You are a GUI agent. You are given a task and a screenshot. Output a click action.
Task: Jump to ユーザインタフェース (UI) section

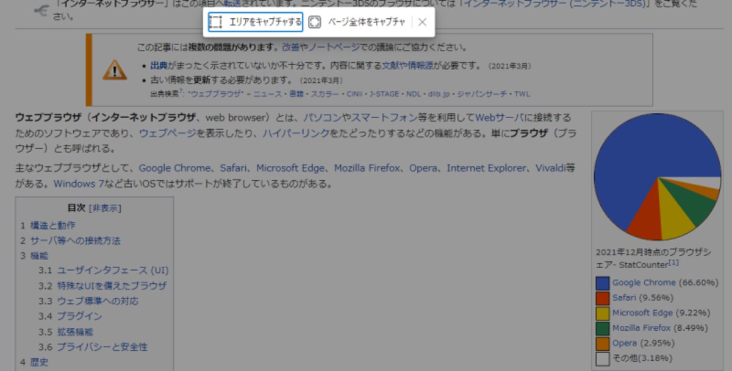pyautogui.click(x=113, y=270)
